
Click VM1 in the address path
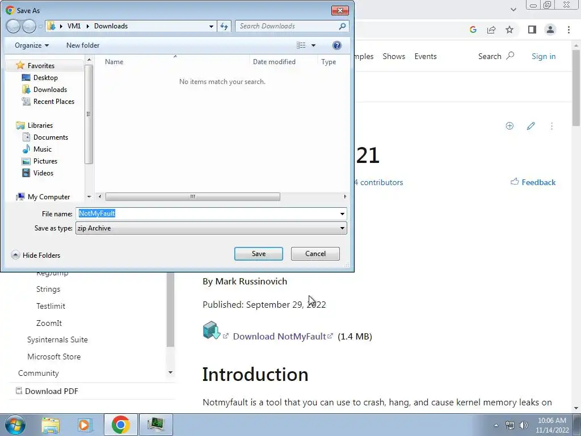coord(74,26)
